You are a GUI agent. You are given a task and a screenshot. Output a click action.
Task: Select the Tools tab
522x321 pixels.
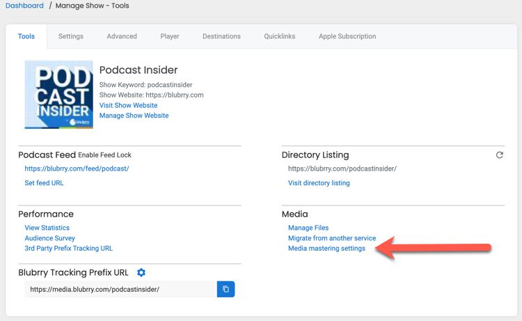[26, 36]
